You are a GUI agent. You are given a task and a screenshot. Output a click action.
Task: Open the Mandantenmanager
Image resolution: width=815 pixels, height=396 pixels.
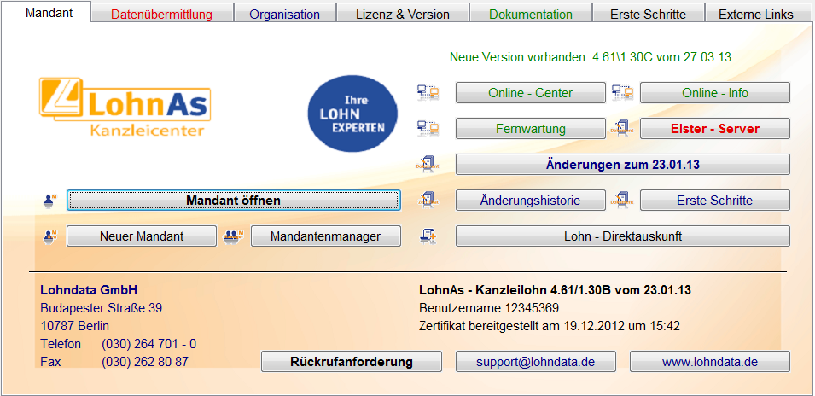click(x=325, y=236)
